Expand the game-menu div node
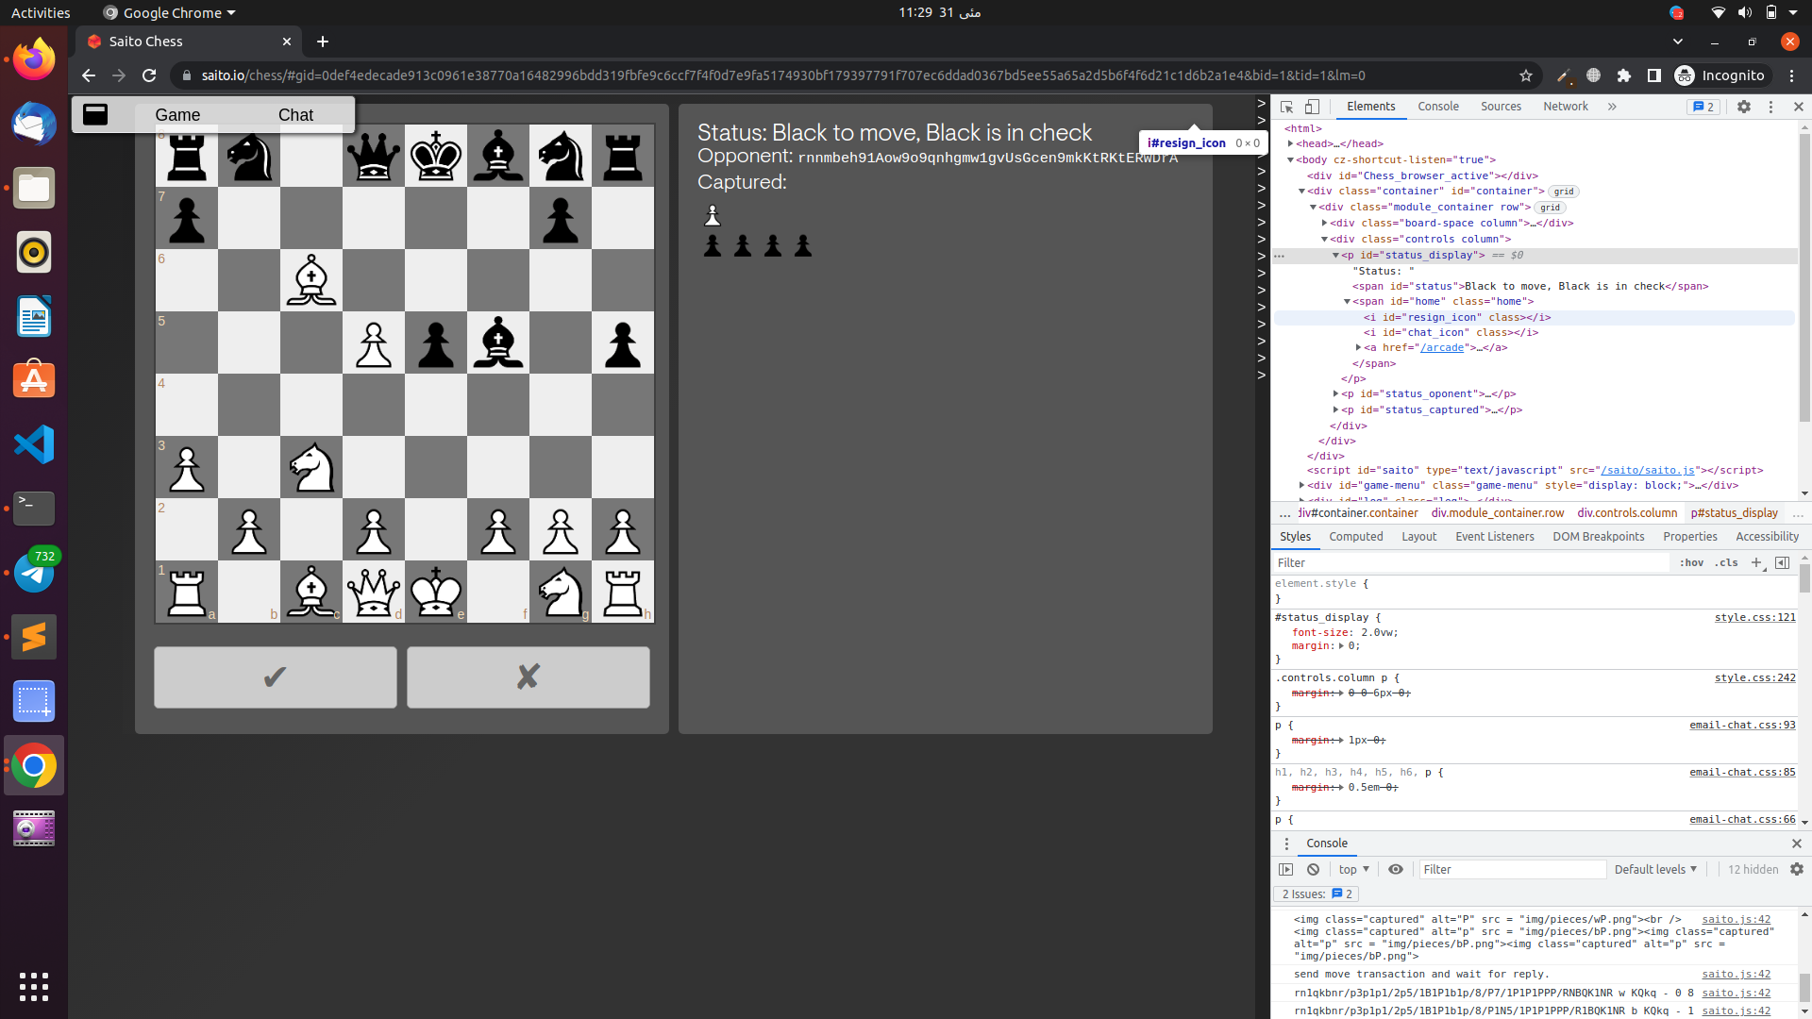The image size is (1812, 1019). click(x=1301, y=485)
